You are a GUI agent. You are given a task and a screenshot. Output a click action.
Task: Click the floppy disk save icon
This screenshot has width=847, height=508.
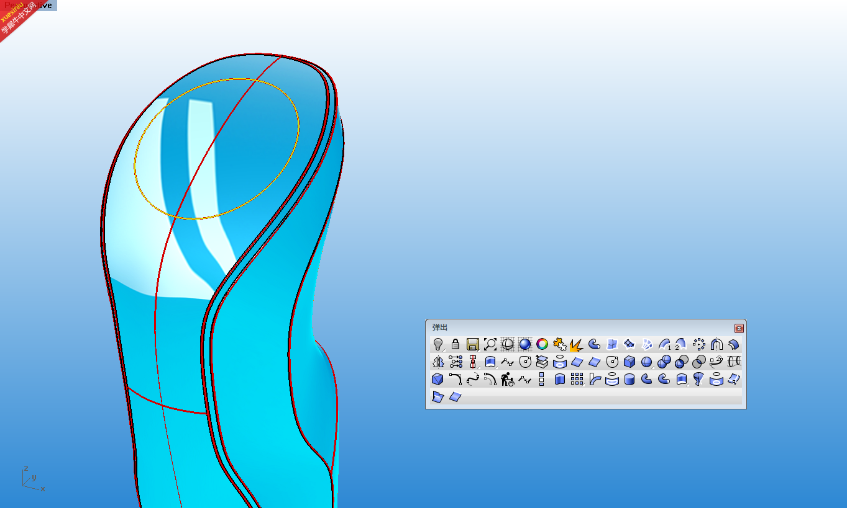(473, 344)
